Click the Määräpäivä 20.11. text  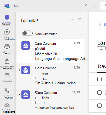(x=49, y=54)
